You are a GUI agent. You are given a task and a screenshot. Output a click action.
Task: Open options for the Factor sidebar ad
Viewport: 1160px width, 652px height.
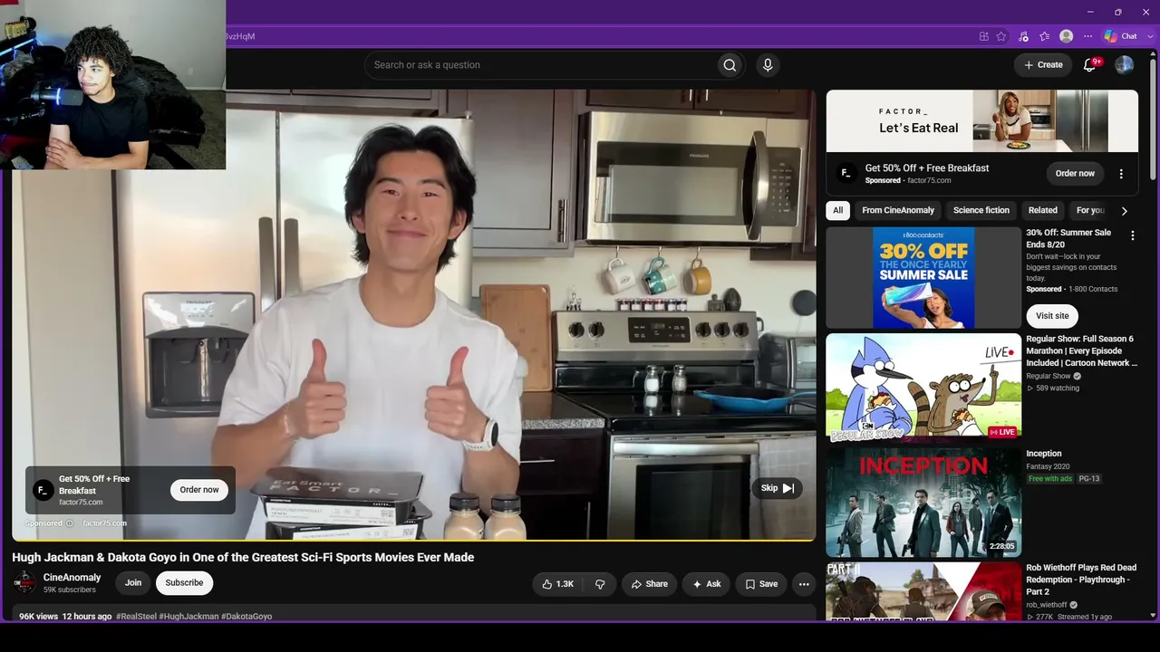pos(1121,174)
